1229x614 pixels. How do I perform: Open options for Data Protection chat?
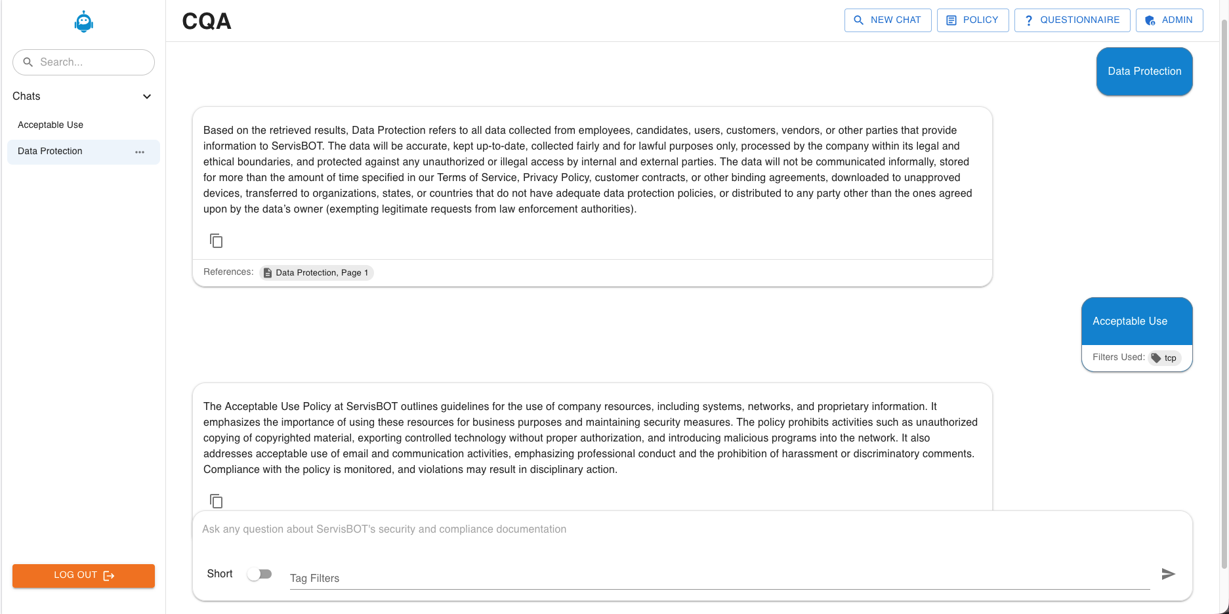(x=140, y=152)
